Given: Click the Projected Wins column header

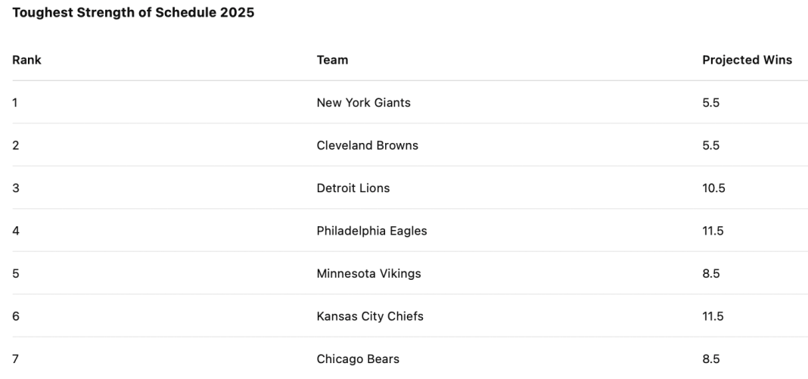Looking at the screenshot, I should click(x=747, y=60).
